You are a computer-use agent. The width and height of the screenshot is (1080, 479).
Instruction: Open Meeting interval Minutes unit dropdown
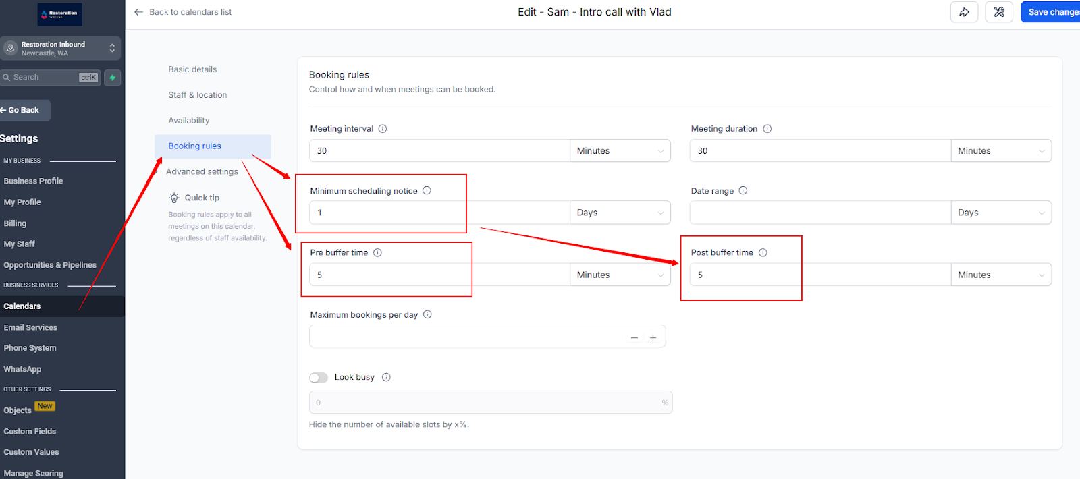coord(620,151)
